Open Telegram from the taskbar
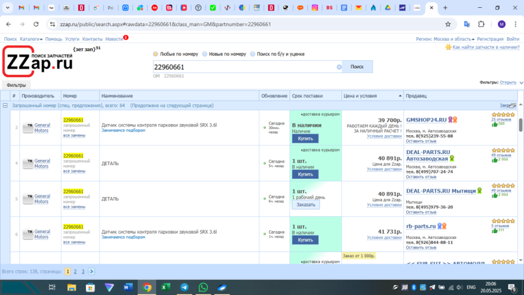 (184, 287)
